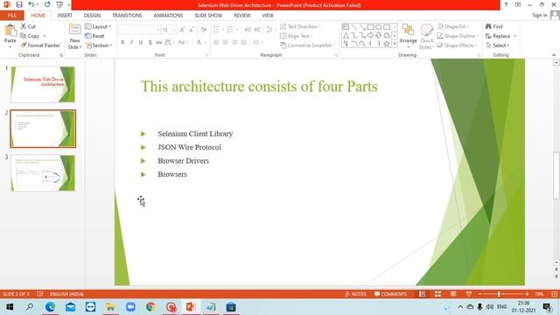560x315 pixels.
Task: Open the Layout dropdown
Action: 98,26
